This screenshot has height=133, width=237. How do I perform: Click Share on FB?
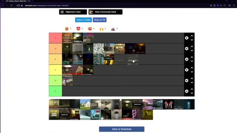click(100, 20)
